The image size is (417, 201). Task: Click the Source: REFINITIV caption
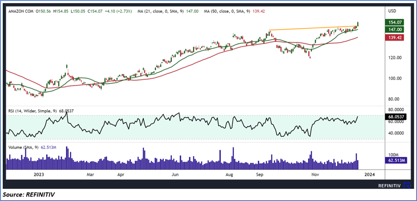coord(29,195)
